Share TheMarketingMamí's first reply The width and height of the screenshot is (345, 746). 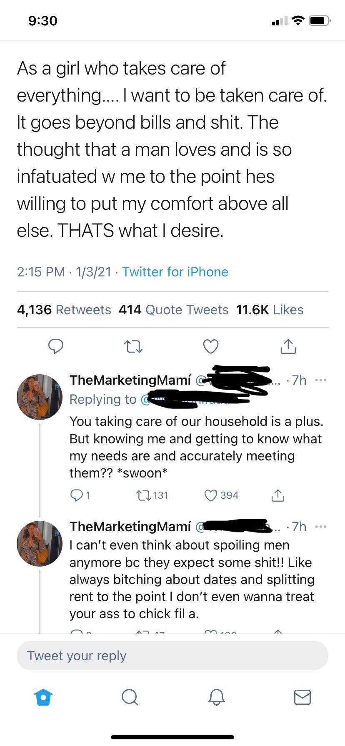(278, 495)
